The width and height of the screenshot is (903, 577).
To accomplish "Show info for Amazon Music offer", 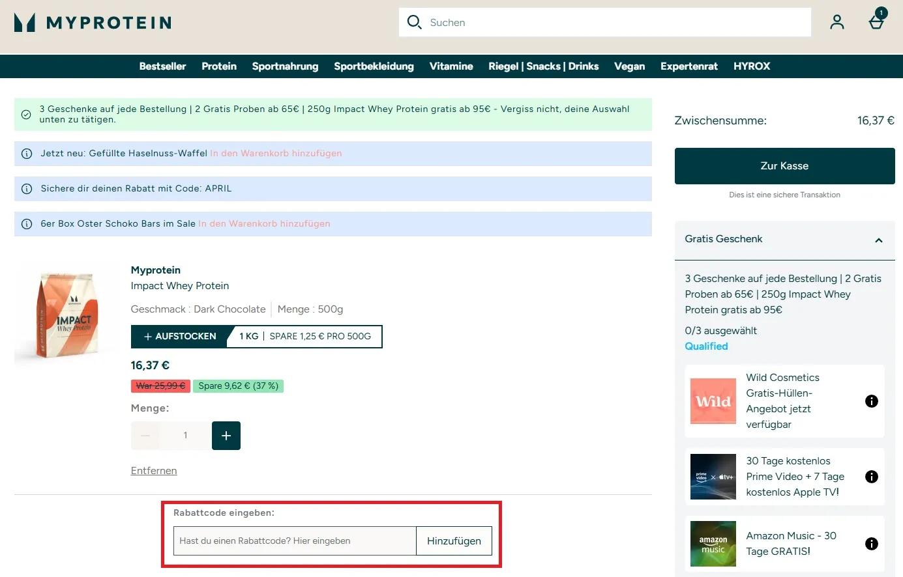I will 871,544.
